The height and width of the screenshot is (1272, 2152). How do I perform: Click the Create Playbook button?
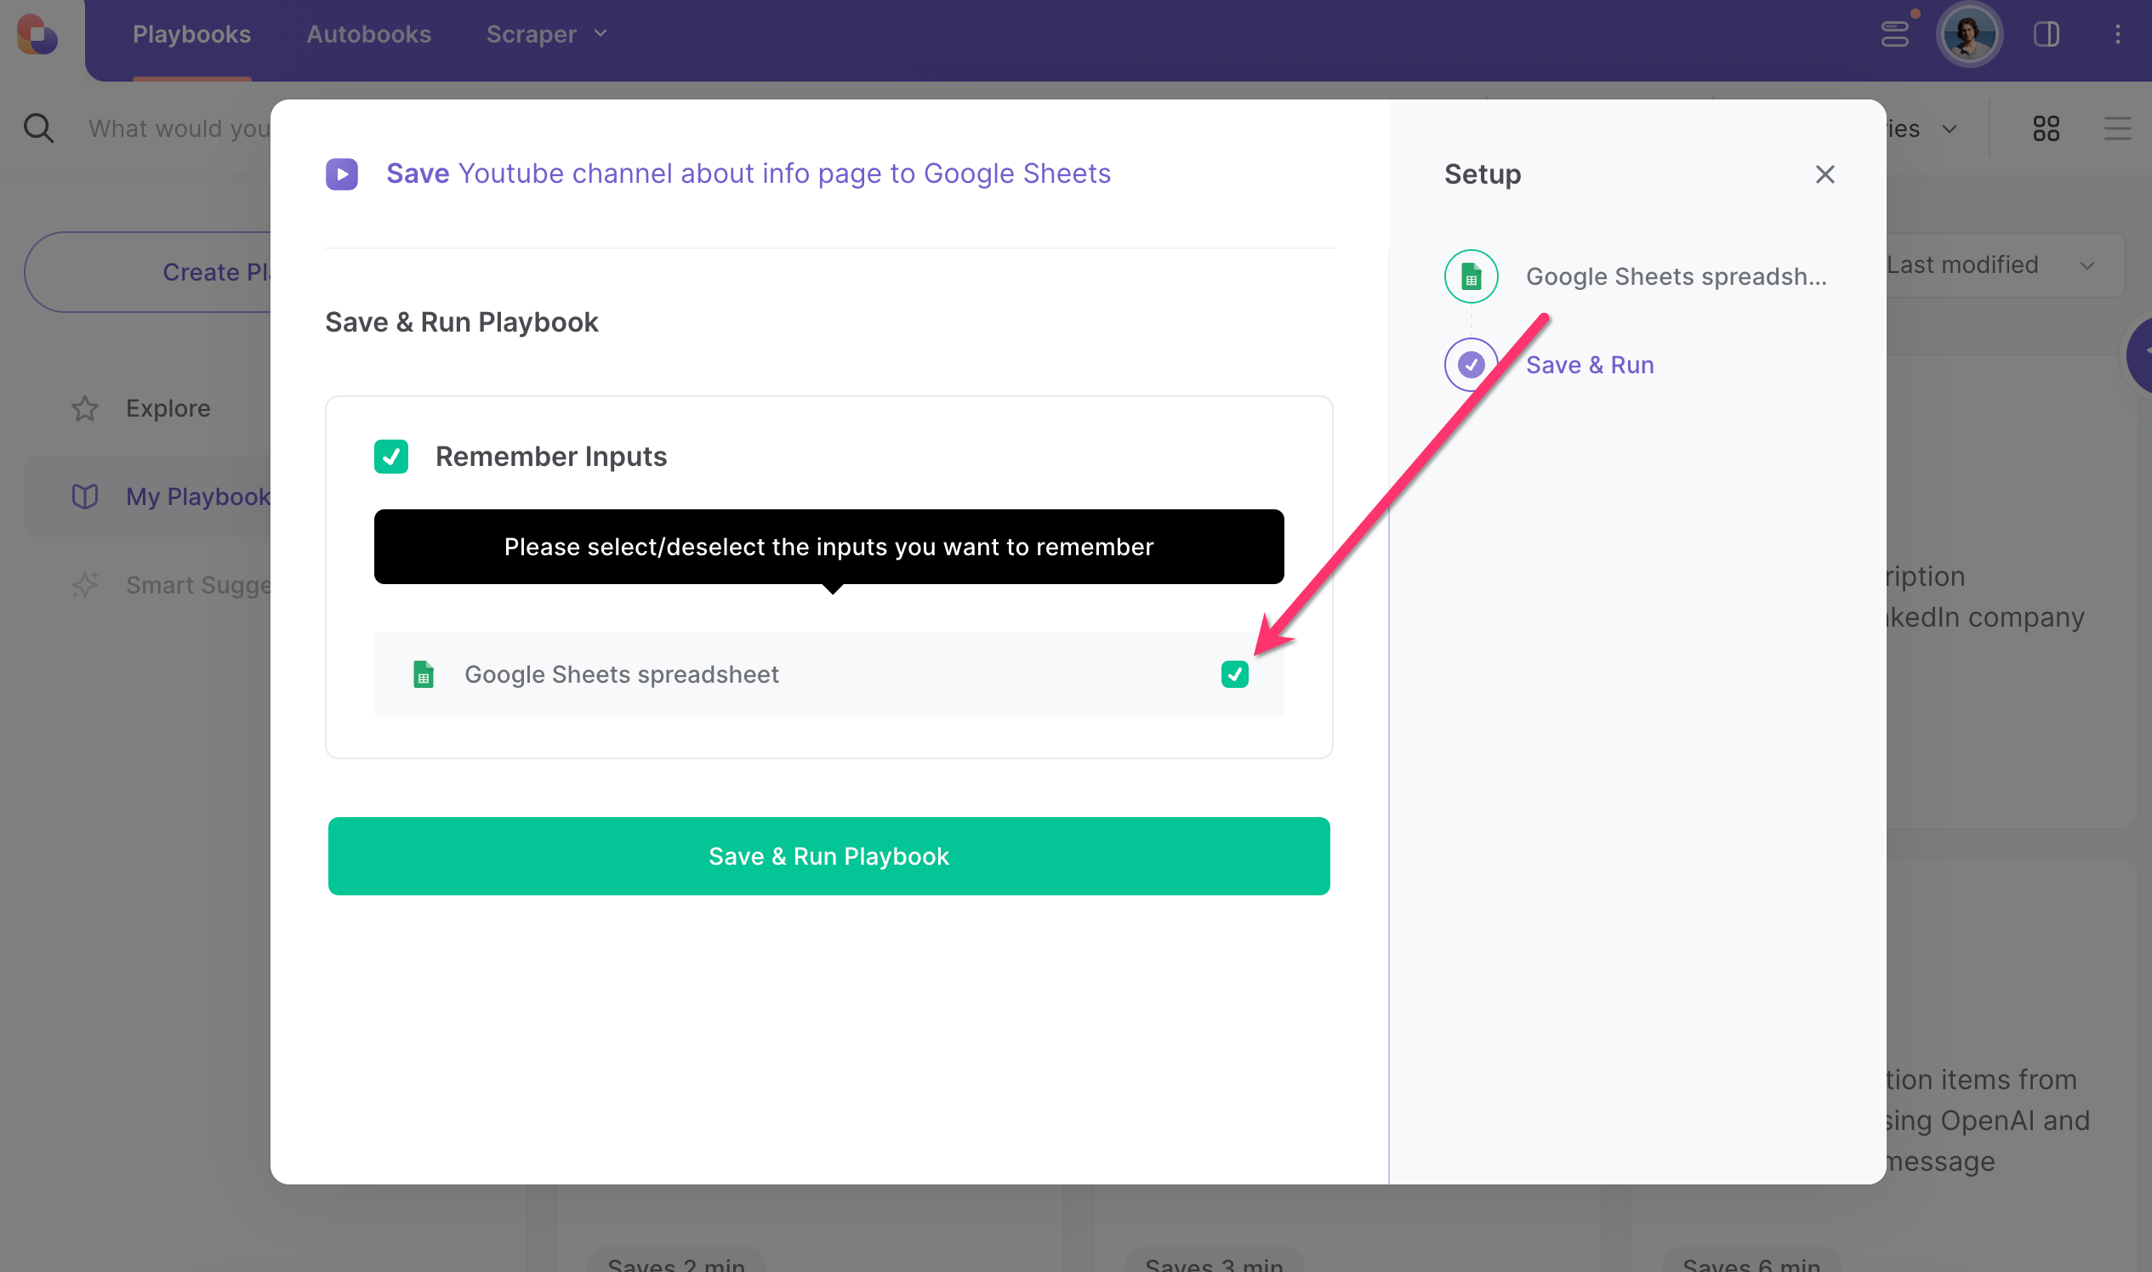click(147, 272)
